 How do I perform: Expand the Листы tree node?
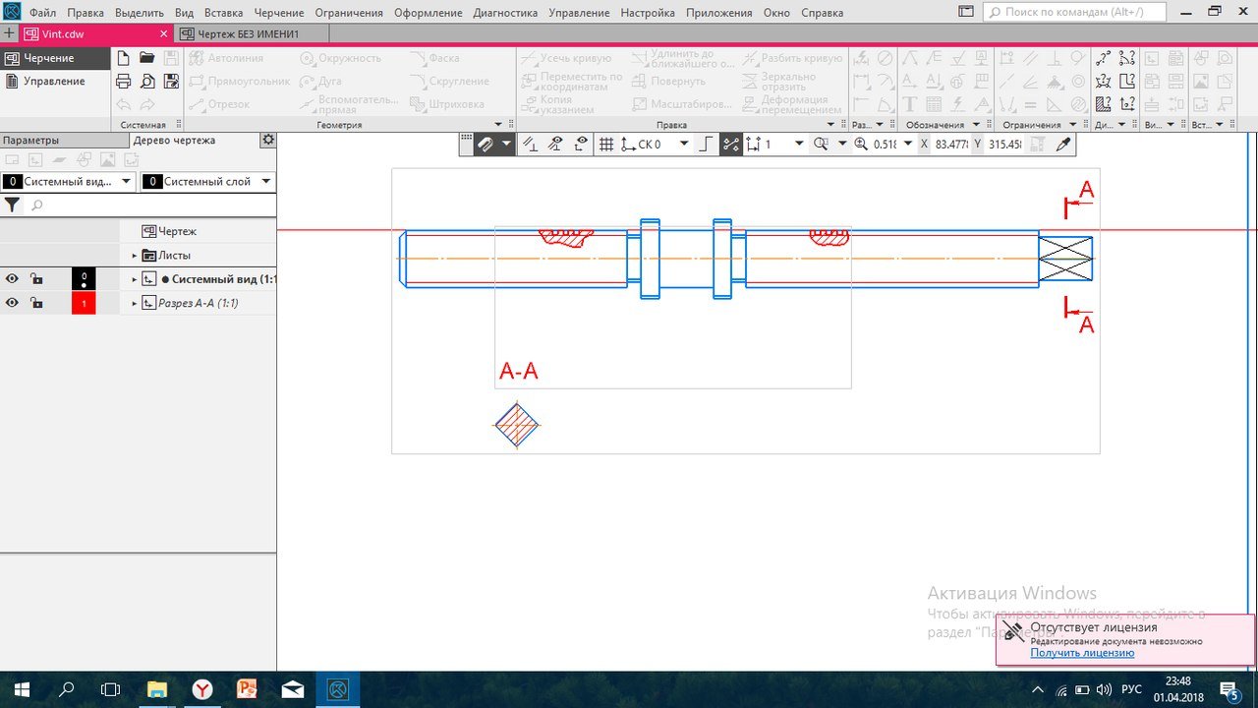coord(135,256)
